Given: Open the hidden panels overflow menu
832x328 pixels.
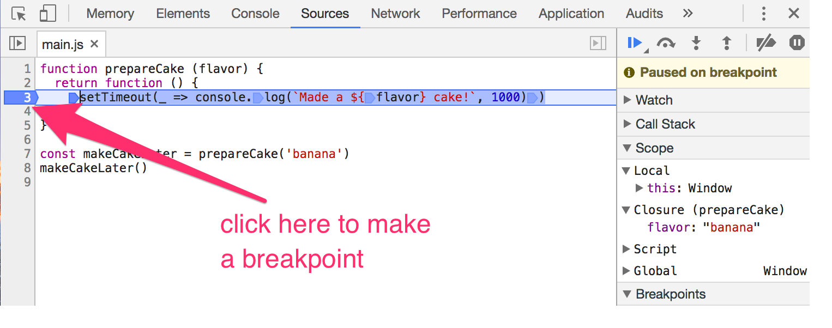Looking at the screenshot, I should [688, 14].
